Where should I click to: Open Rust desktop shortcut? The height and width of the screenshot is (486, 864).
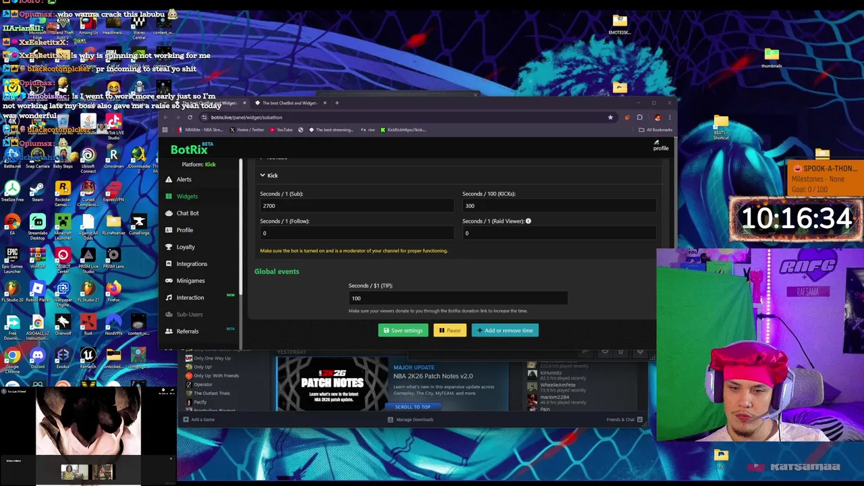point(88,325)
